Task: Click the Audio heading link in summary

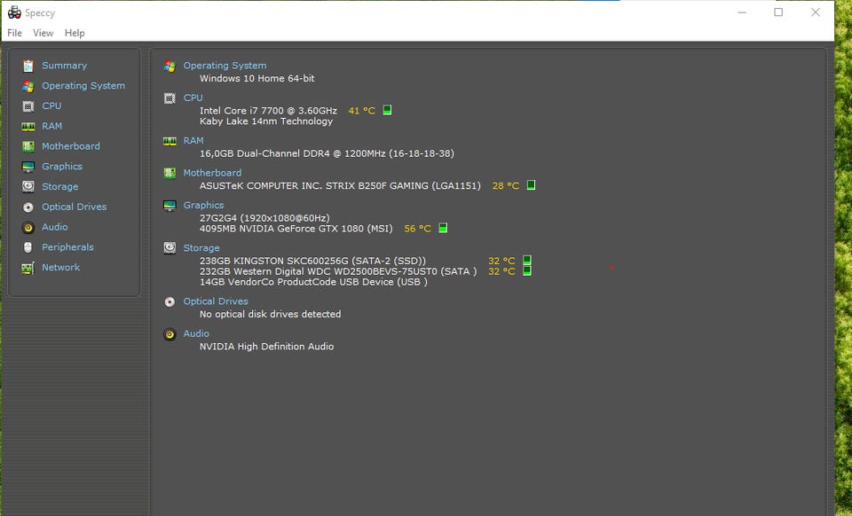Action: pos(196,333)
